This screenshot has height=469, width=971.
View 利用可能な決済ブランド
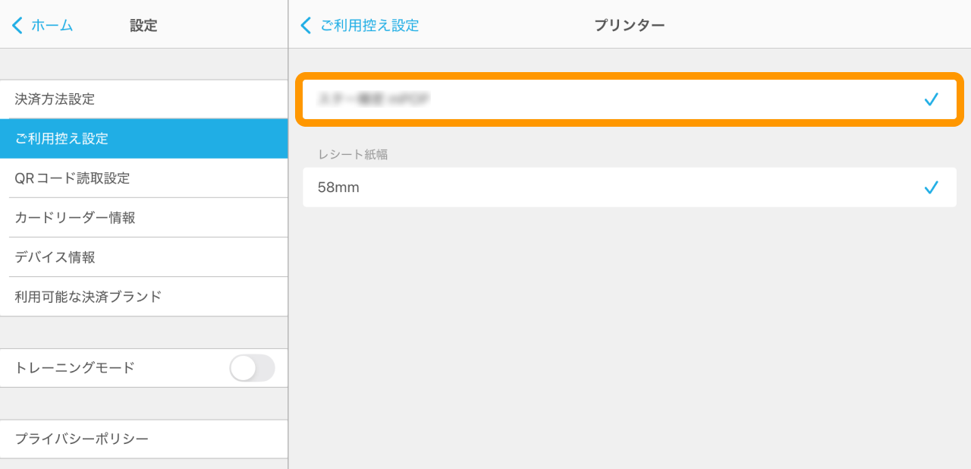[144, 297]
